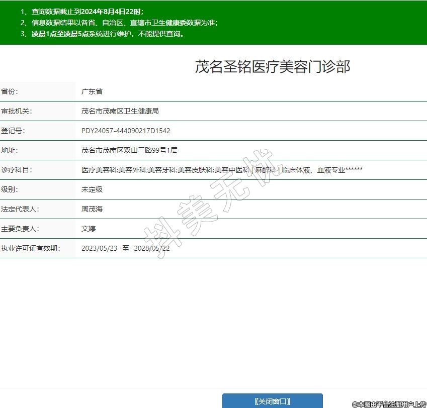Click the 【关闭窗口】 button
427x408 pixels.
[x=272, y=400]
